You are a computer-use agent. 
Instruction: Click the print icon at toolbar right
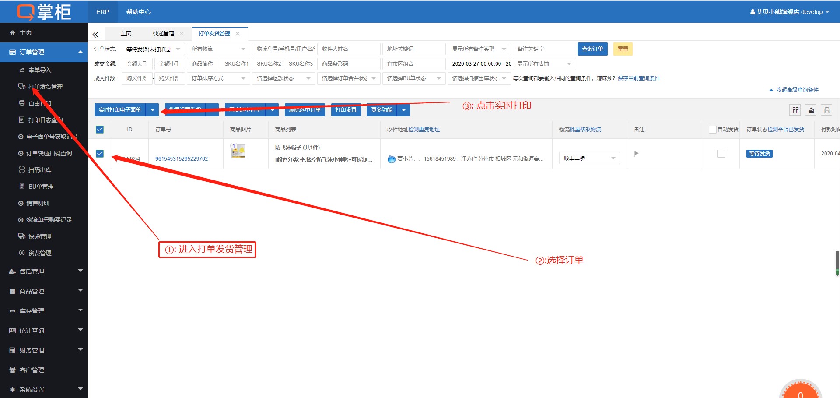[x=826, y=110]
